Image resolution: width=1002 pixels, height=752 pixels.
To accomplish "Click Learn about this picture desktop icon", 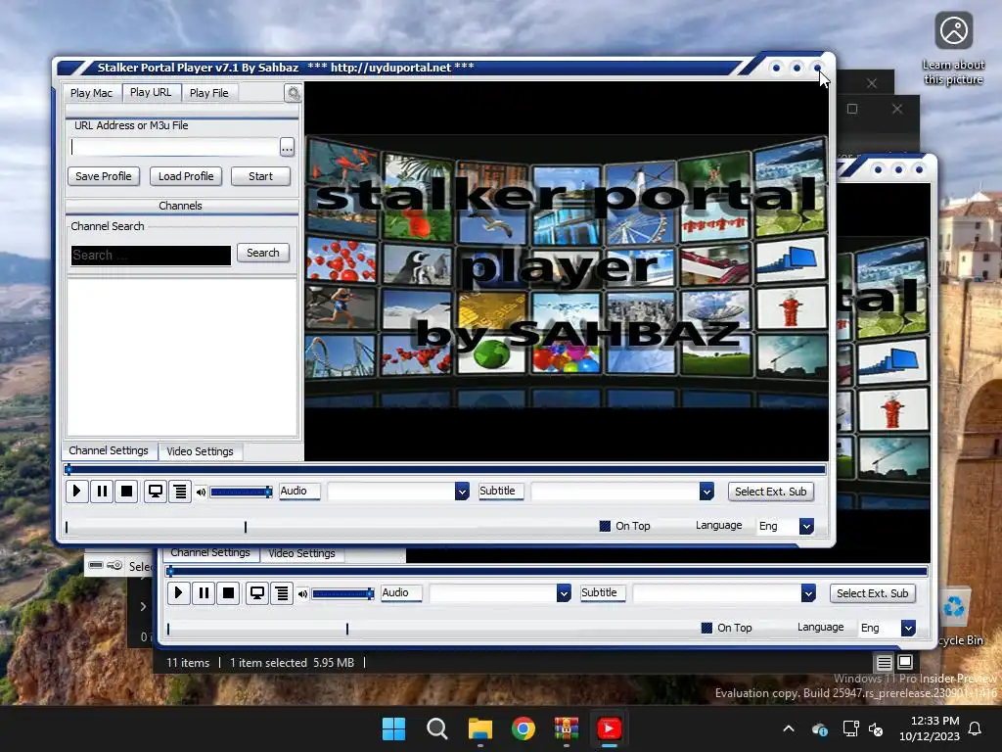I will (x=953, y=49).
